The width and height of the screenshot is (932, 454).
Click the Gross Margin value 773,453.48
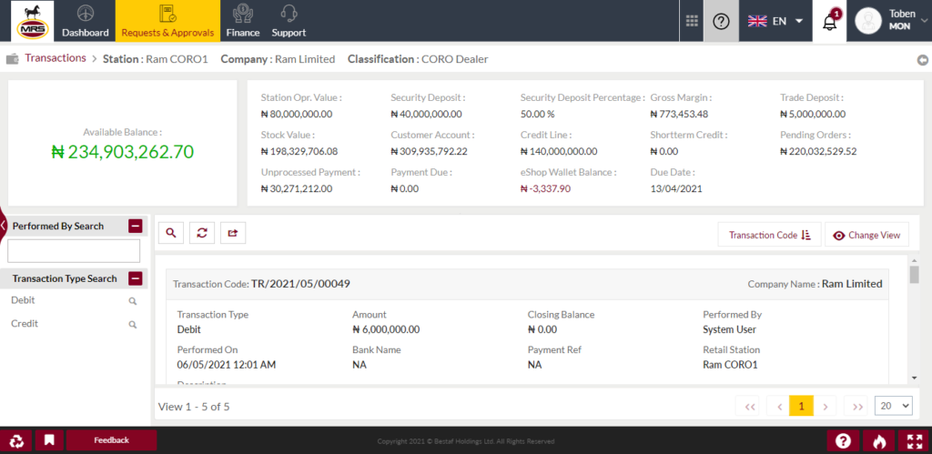679,114
